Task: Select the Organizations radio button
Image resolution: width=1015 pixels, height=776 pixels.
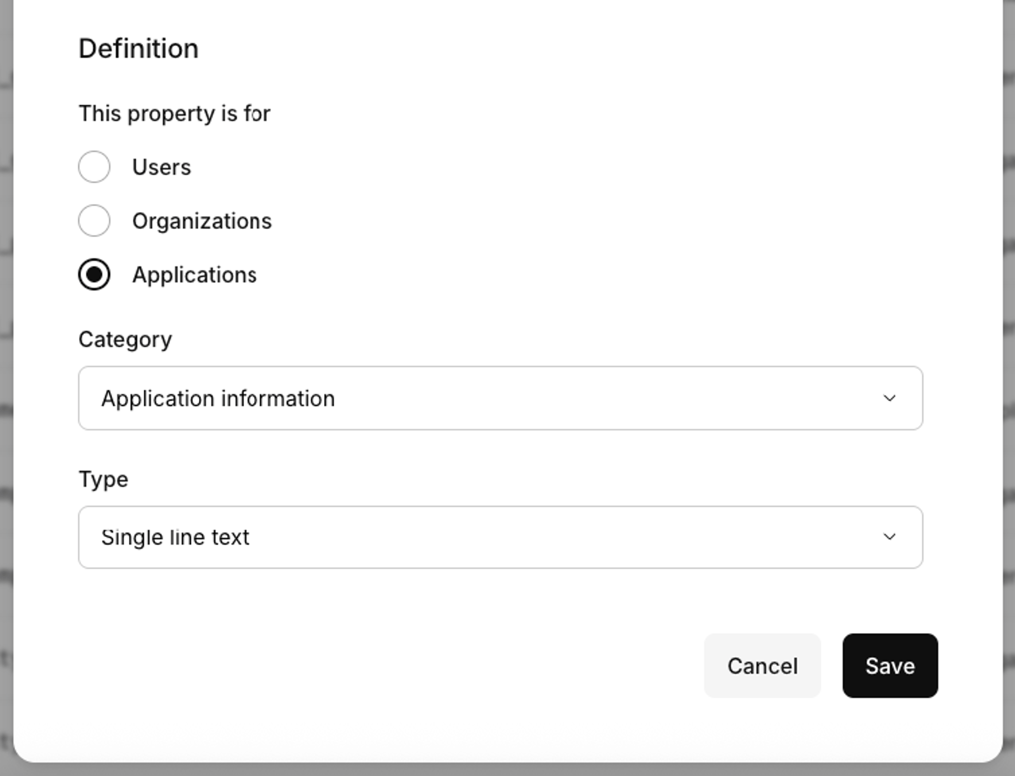Action: [94, 221]
